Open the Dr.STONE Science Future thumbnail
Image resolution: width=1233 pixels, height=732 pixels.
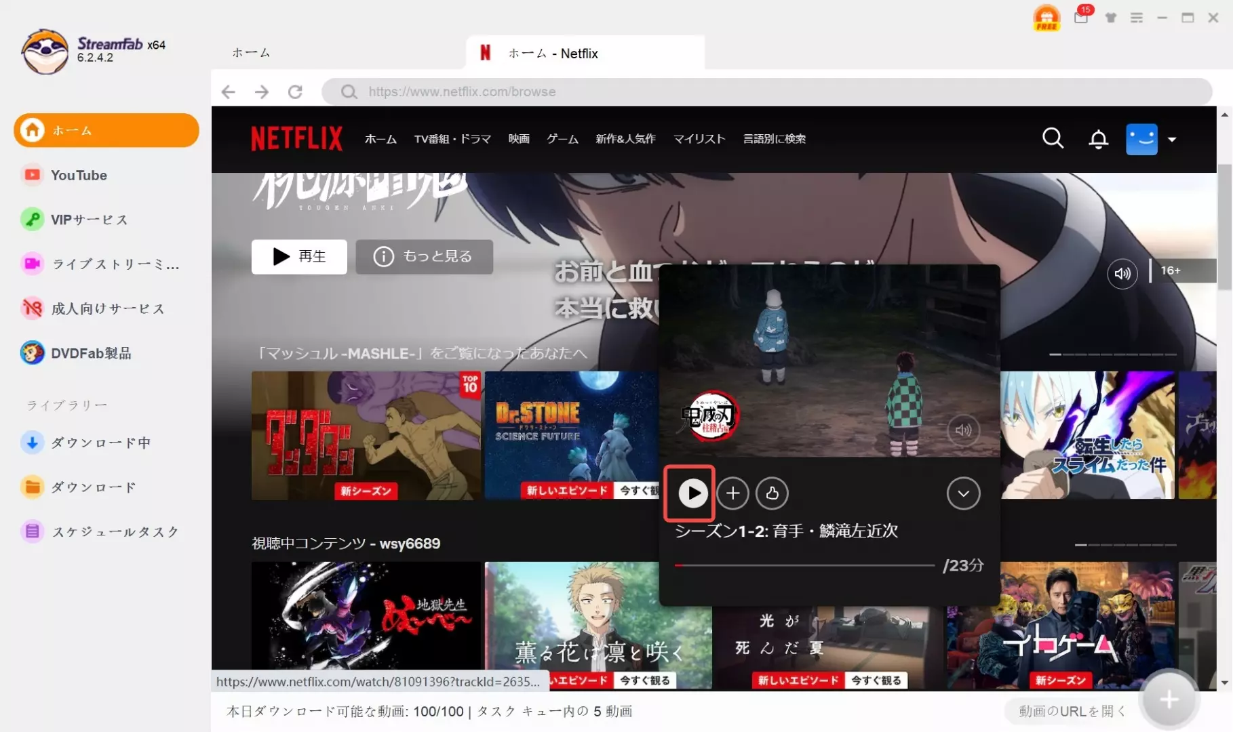click(x=572, y=435)
